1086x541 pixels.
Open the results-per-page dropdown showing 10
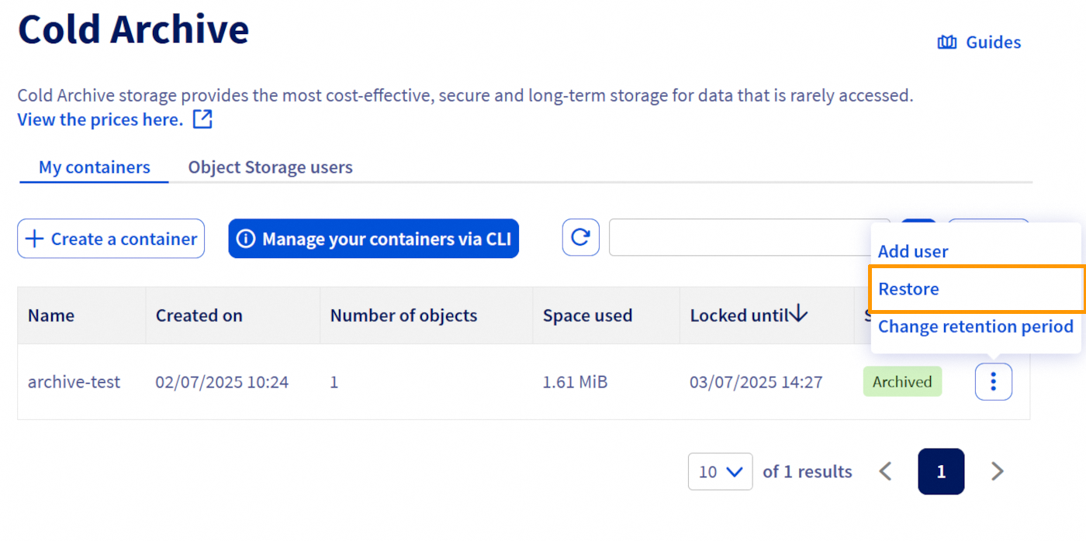(x=720, y=471)
